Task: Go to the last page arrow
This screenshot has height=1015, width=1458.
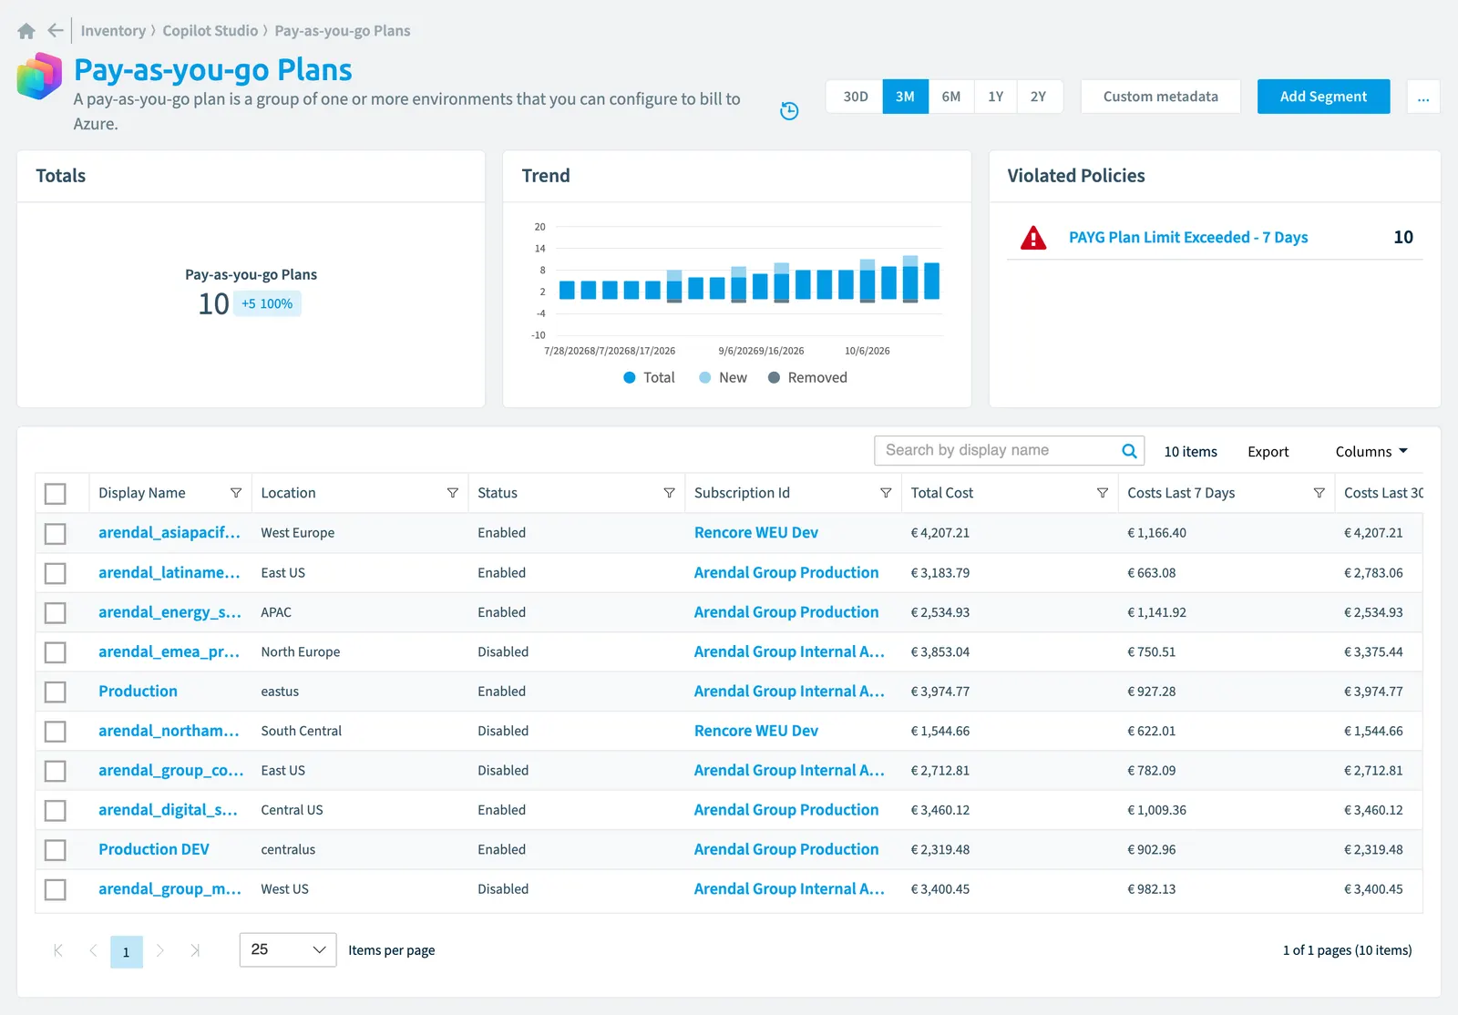Action: pos(195,950)
